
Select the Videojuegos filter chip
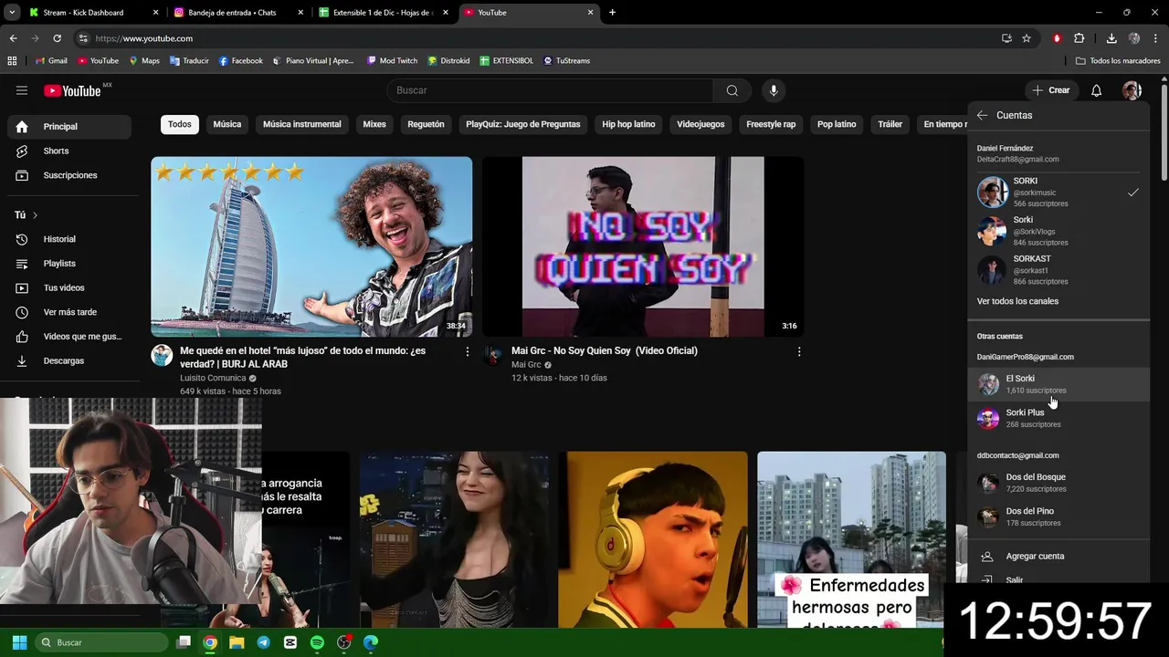(x=700, y=124)
